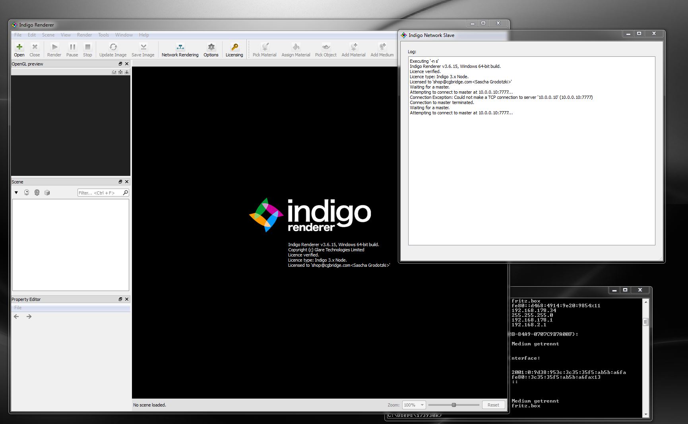This screenshot has height=424, width=688.
Task: Click the Network Slave log text area
Action: click(x=532, y=151)
